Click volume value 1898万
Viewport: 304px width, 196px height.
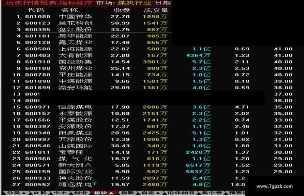pyautogui.click(x=155, y=17)
